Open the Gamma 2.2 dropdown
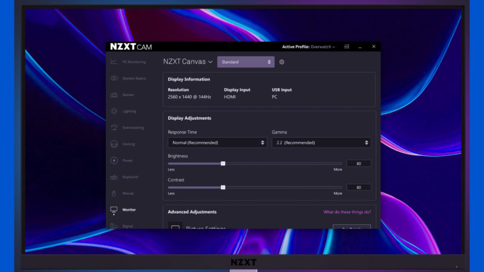The width and height of the screenshot is (484, 272). tap(321, 143)
